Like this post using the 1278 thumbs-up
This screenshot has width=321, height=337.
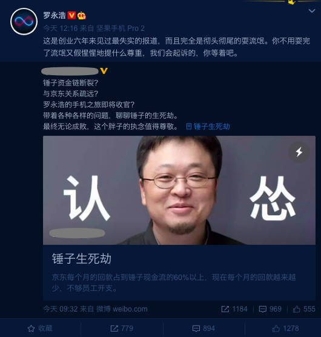point(285,329)
